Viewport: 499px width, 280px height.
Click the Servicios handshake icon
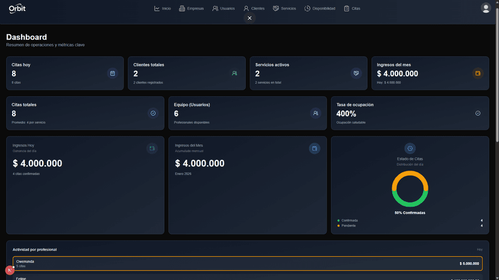click(x=276, y=8)
